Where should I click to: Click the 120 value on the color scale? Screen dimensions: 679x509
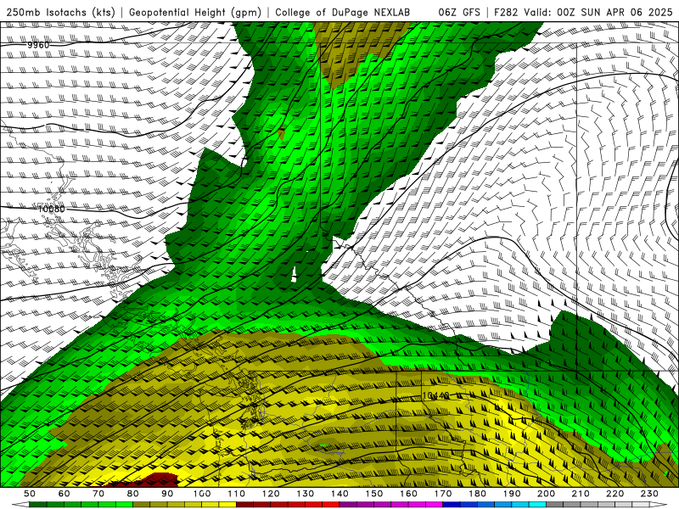[x=271, y=494]
